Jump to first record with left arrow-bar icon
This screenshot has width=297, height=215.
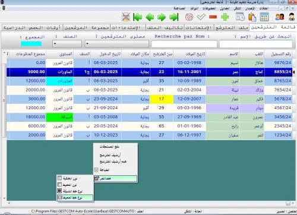tap(137, 17)
